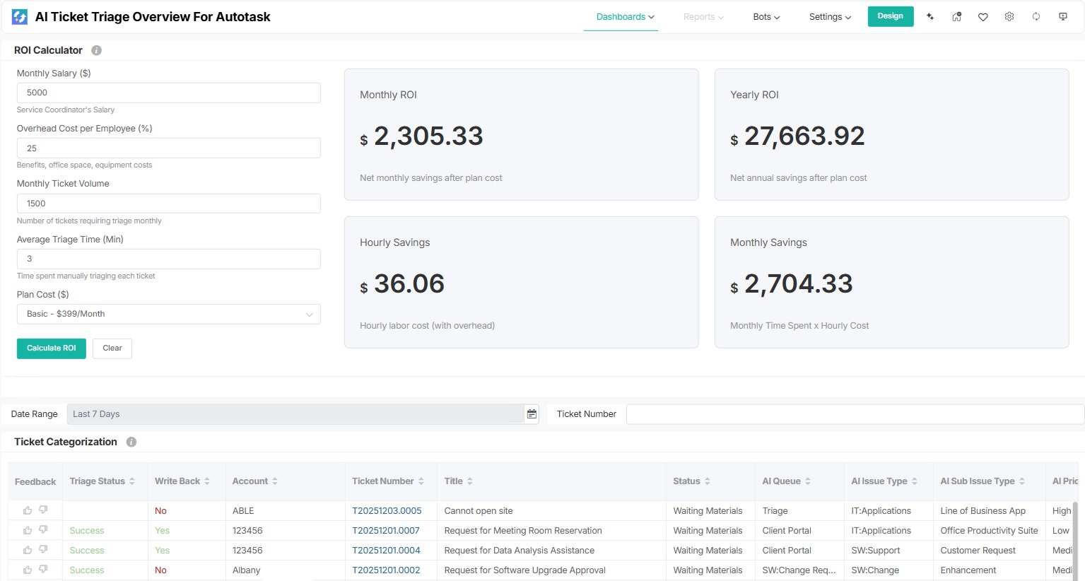
Task: Expand the Bots menu dropdown
Action: pyautogui.click(x=766, y=16)
